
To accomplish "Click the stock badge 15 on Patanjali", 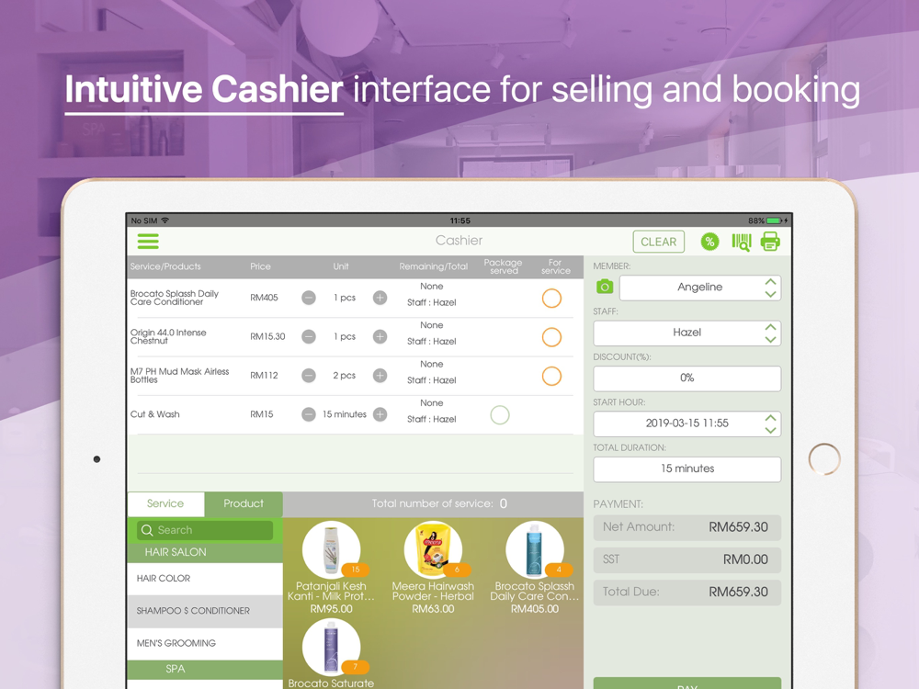I will pos(355,570).
